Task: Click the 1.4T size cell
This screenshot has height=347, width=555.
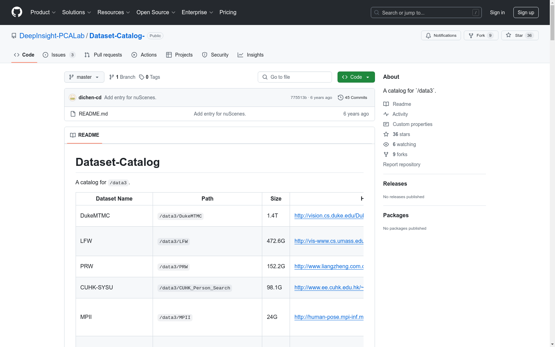Action: tap(276, 216)
